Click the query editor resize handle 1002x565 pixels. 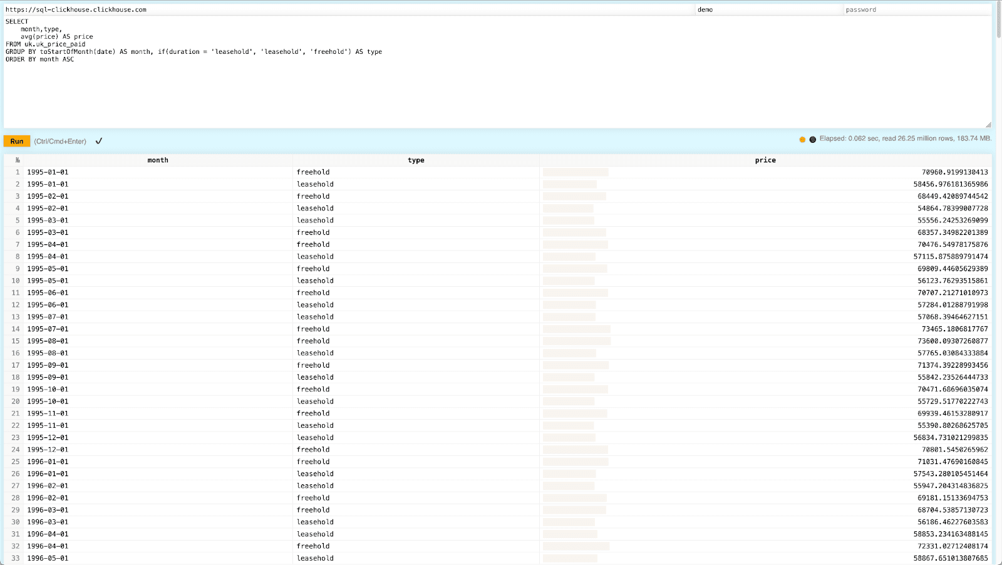(988, 125)
